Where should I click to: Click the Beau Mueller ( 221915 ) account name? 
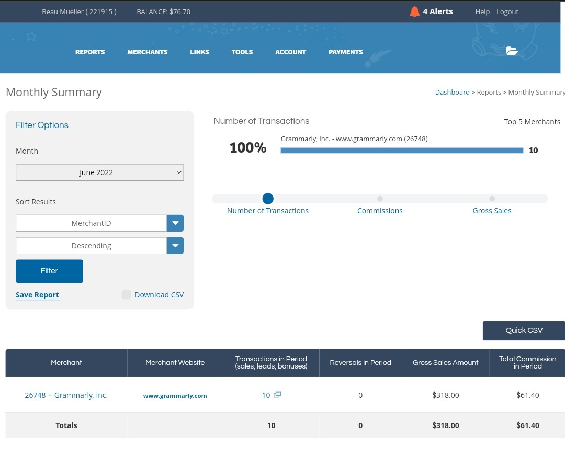80,11
